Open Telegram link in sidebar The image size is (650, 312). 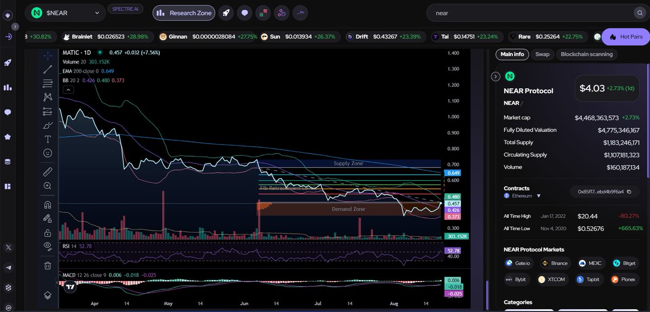tap(8, 268)
